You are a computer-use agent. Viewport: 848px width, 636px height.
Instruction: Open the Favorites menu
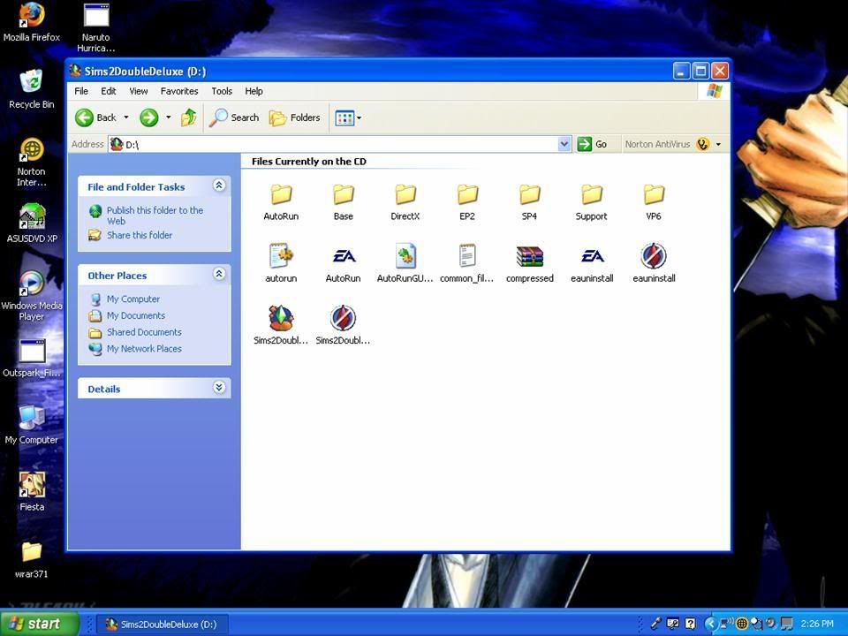tap(179, 91)
